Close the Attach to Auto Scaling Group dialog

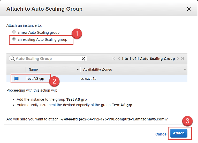pyautogui.click(x=189, y=9)
